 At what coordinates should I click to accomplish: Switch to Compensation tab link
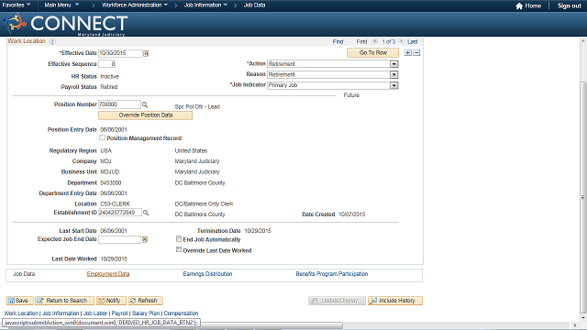181,313
